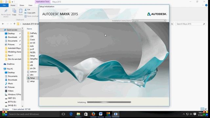Screen dimensions: 210x118
Task: Click the taskbar search box
Action: pyautogui.click(x=33, y=114)
